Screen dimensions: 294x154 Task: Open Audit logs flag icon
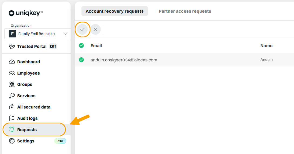point(12,118)
